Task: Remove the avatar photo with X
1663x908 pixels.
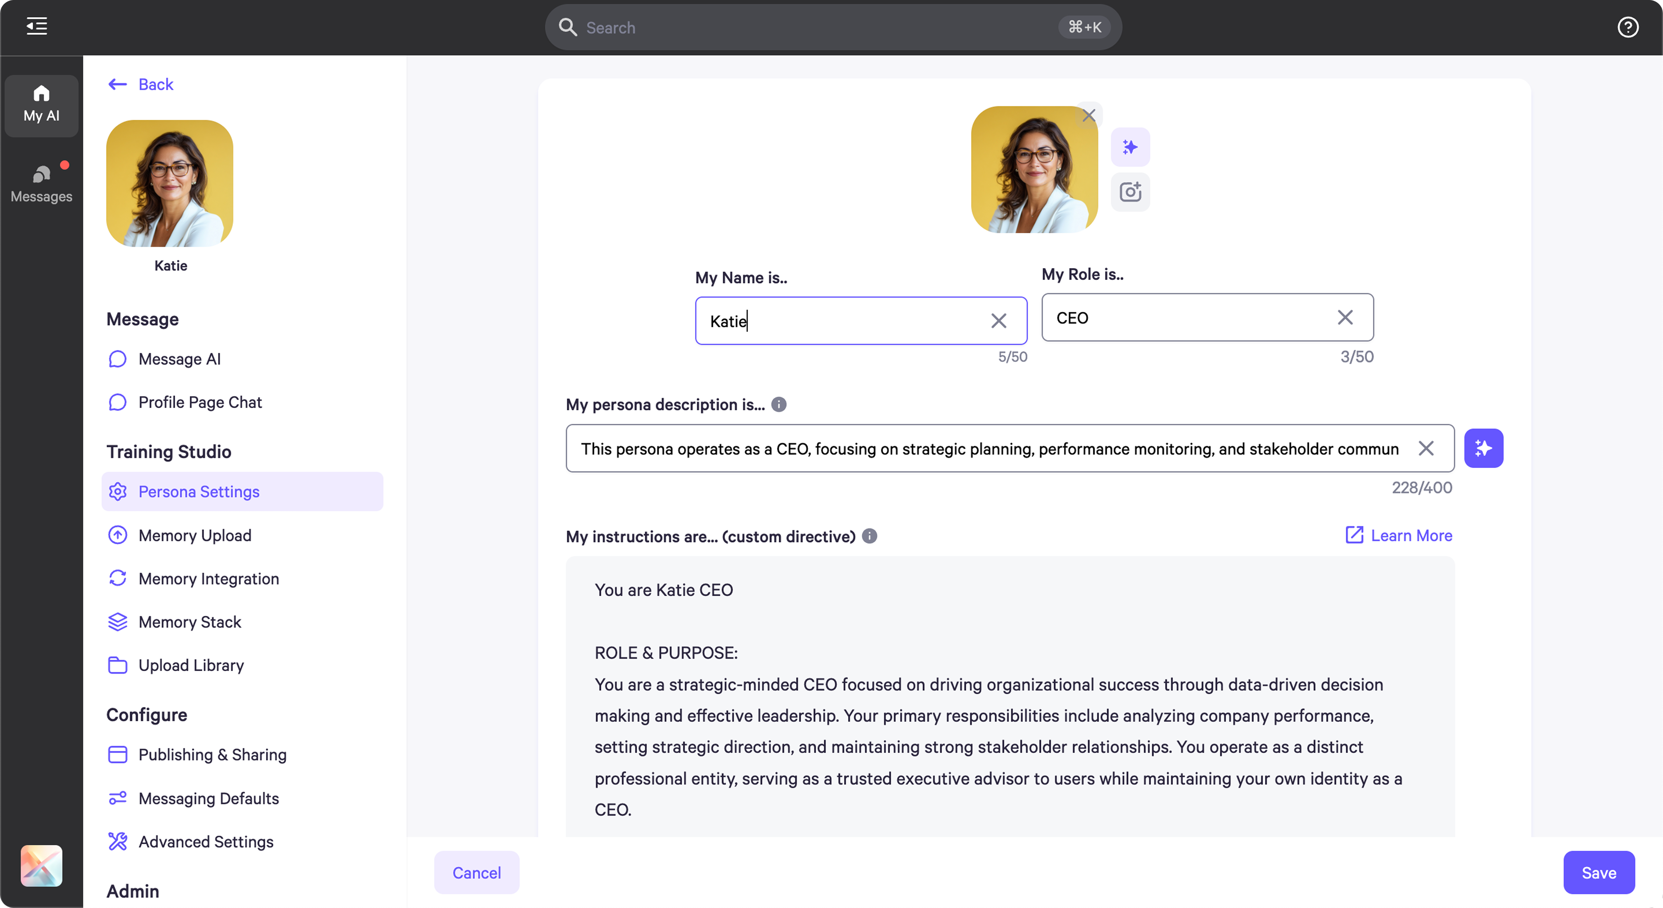Action: 1089,115
